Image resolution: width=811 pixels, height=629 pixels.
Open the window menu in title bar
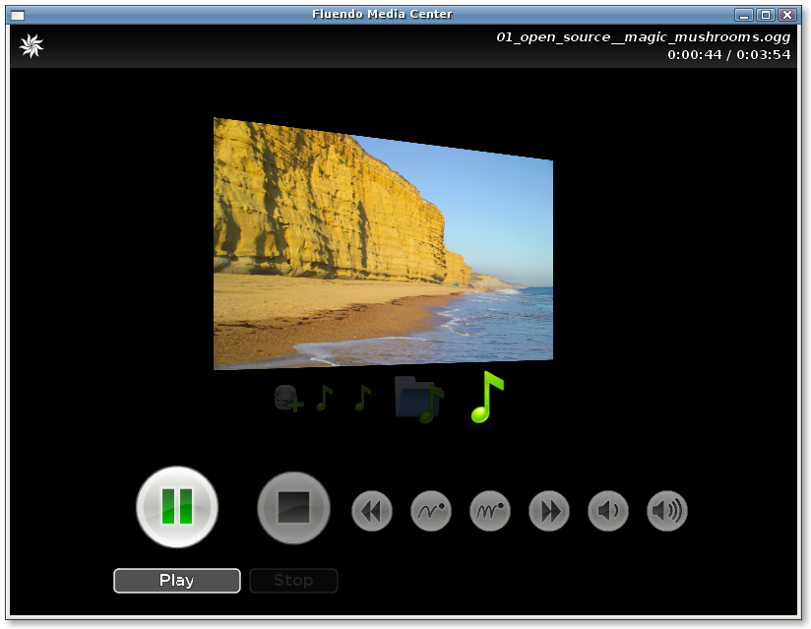click(18, 15)
